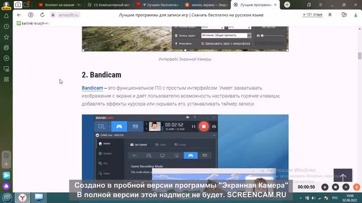362x203 pixels.
Task: Open a new tab with plus button
Action: click(x=287, y=5)
